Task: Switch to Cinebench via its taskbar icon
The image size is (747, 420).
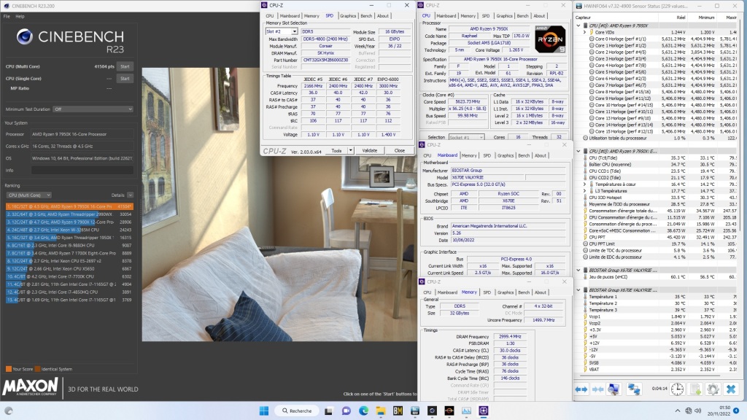Action: click(x=432, y=411)
